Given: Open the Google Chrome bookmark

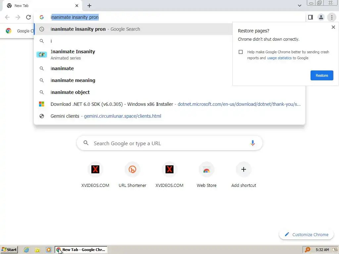Looking at the screenshot, I should [x=20, y=31].
